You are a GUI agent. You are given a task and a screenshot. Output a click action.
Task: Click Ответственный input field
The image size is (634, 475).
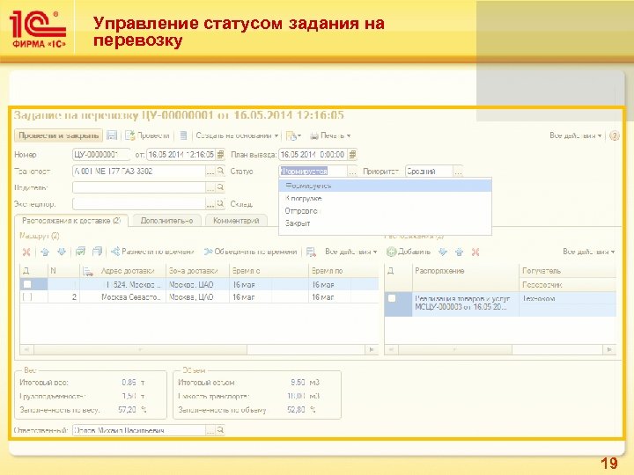tap(139, 430)
